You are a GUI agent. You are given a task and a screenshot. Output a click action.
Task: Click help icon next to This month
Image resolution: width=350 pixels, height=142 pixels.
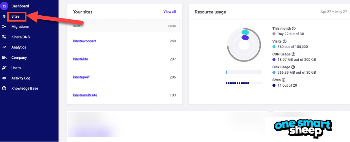(x=294, y=28)
